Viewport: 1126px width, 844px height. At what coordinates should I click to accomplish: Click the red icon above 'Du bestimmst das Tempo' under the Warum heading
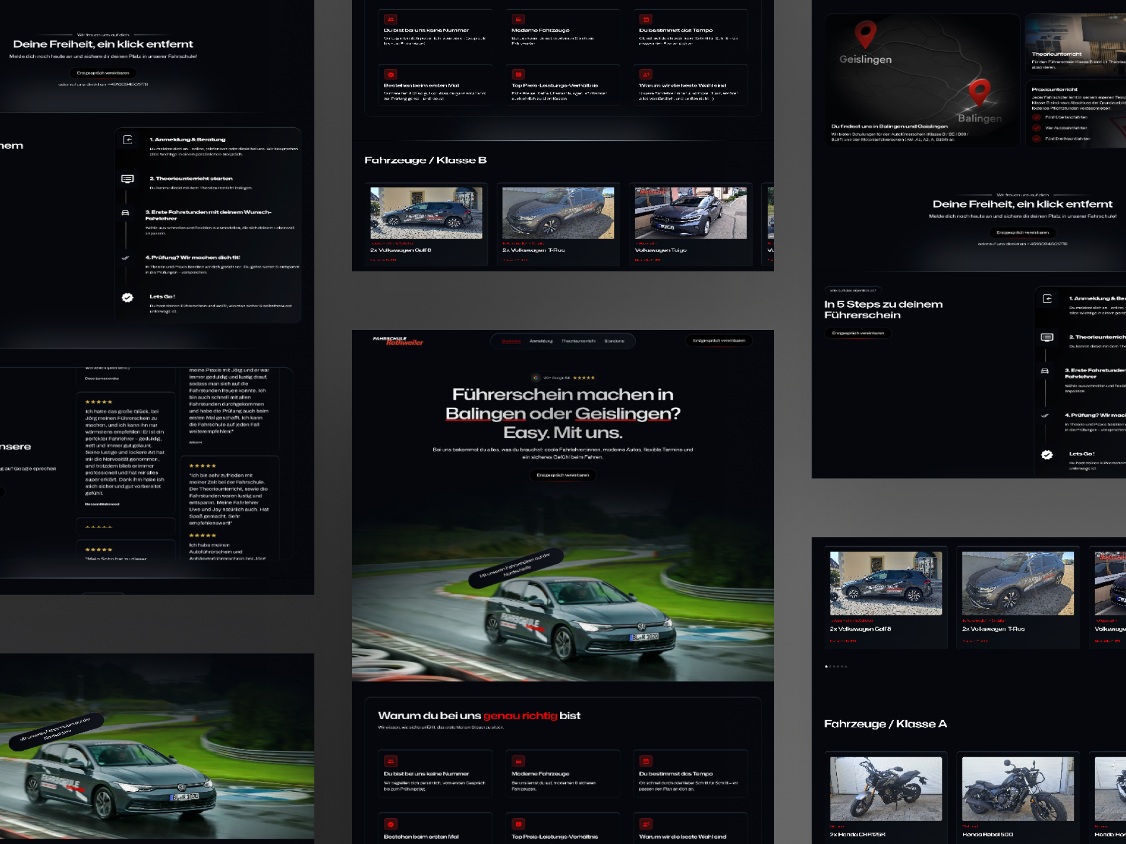click(646, 761)
